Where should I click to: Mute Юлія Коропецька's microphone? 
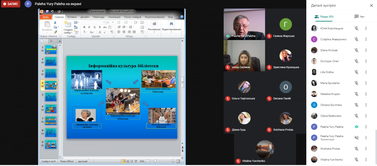(356, 28)
